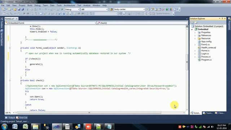Open Windows Explorer from the taskbar
Screen dimensions: 231x130
[35, 127]
